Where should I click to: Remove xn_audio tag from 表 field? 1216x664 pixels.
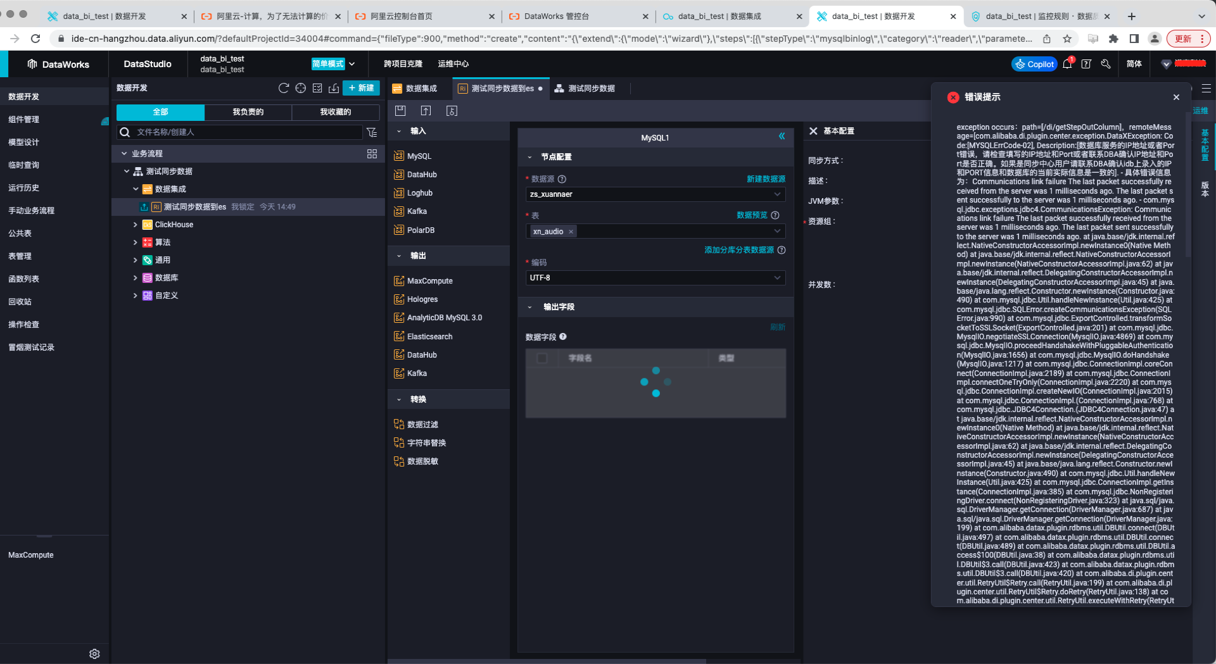pyautogui.click(x=571, y=232)
